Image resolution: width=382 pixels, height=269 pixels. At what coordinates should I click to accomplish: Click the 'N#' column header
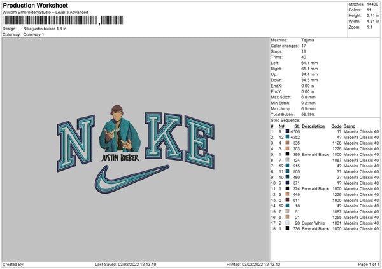[x=281, y=126]
